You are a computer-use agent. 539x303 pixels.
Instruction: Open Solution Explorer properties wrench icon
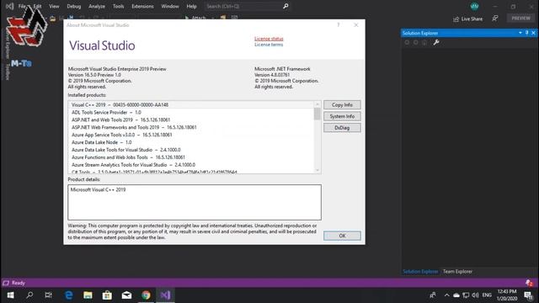436,43
